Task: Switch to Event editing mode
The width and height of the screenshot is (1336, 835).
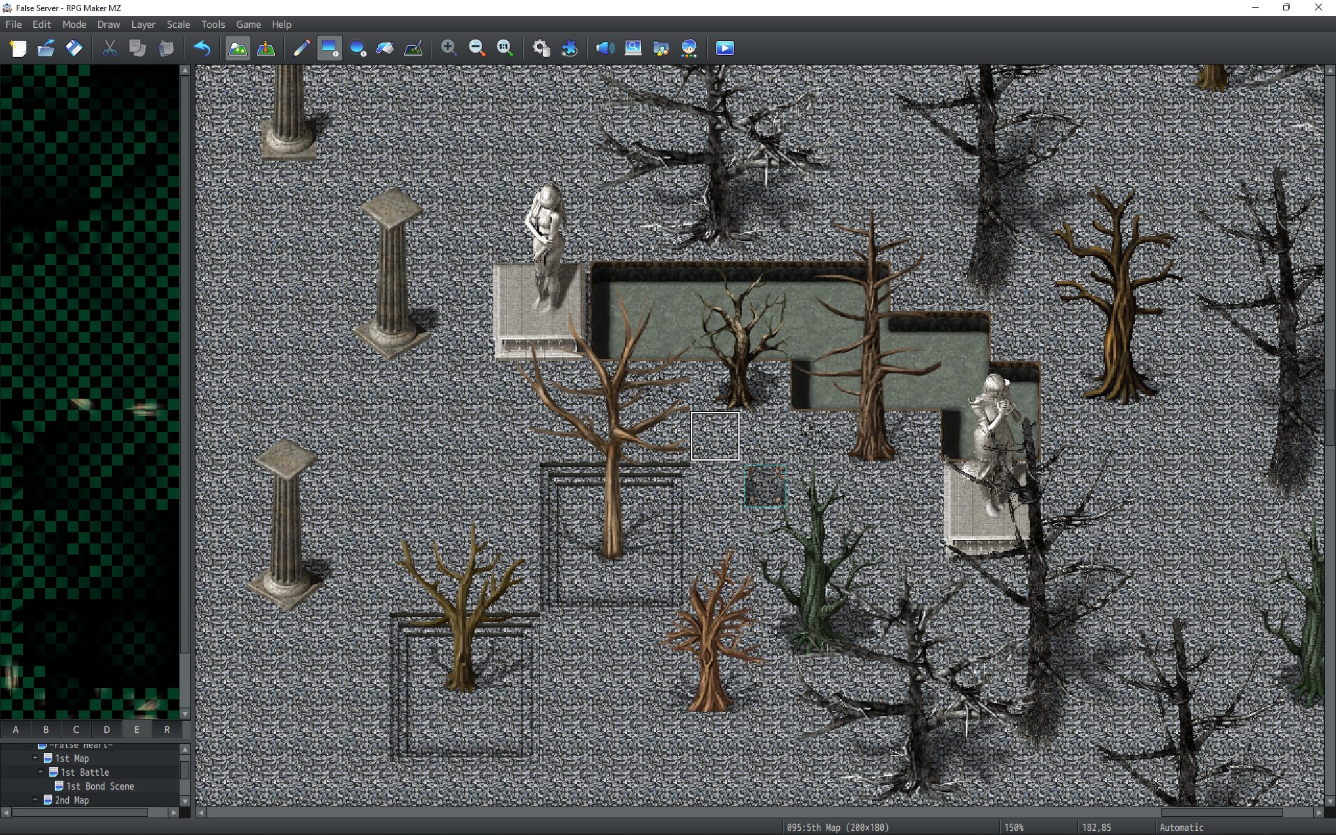Action: tap(266, 47)
